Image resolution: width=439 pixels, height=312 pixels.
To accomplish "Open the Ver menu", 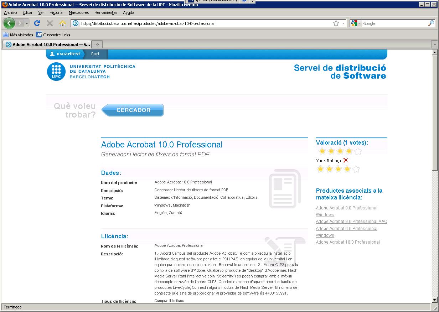I will pos(41,12).
